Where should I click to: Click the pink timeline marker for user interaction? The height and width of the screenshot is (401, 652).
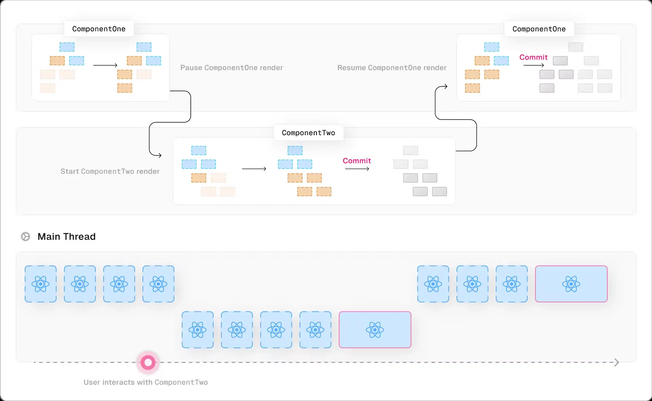coord(148,362)
